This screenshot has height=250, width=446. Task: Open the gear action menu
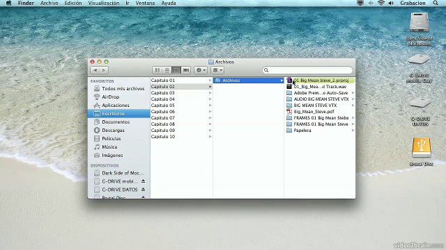tap(201, 70)
